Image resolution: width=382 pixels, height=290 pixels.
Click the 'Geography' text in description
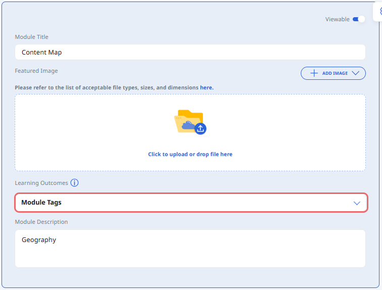tap(39, 240)
